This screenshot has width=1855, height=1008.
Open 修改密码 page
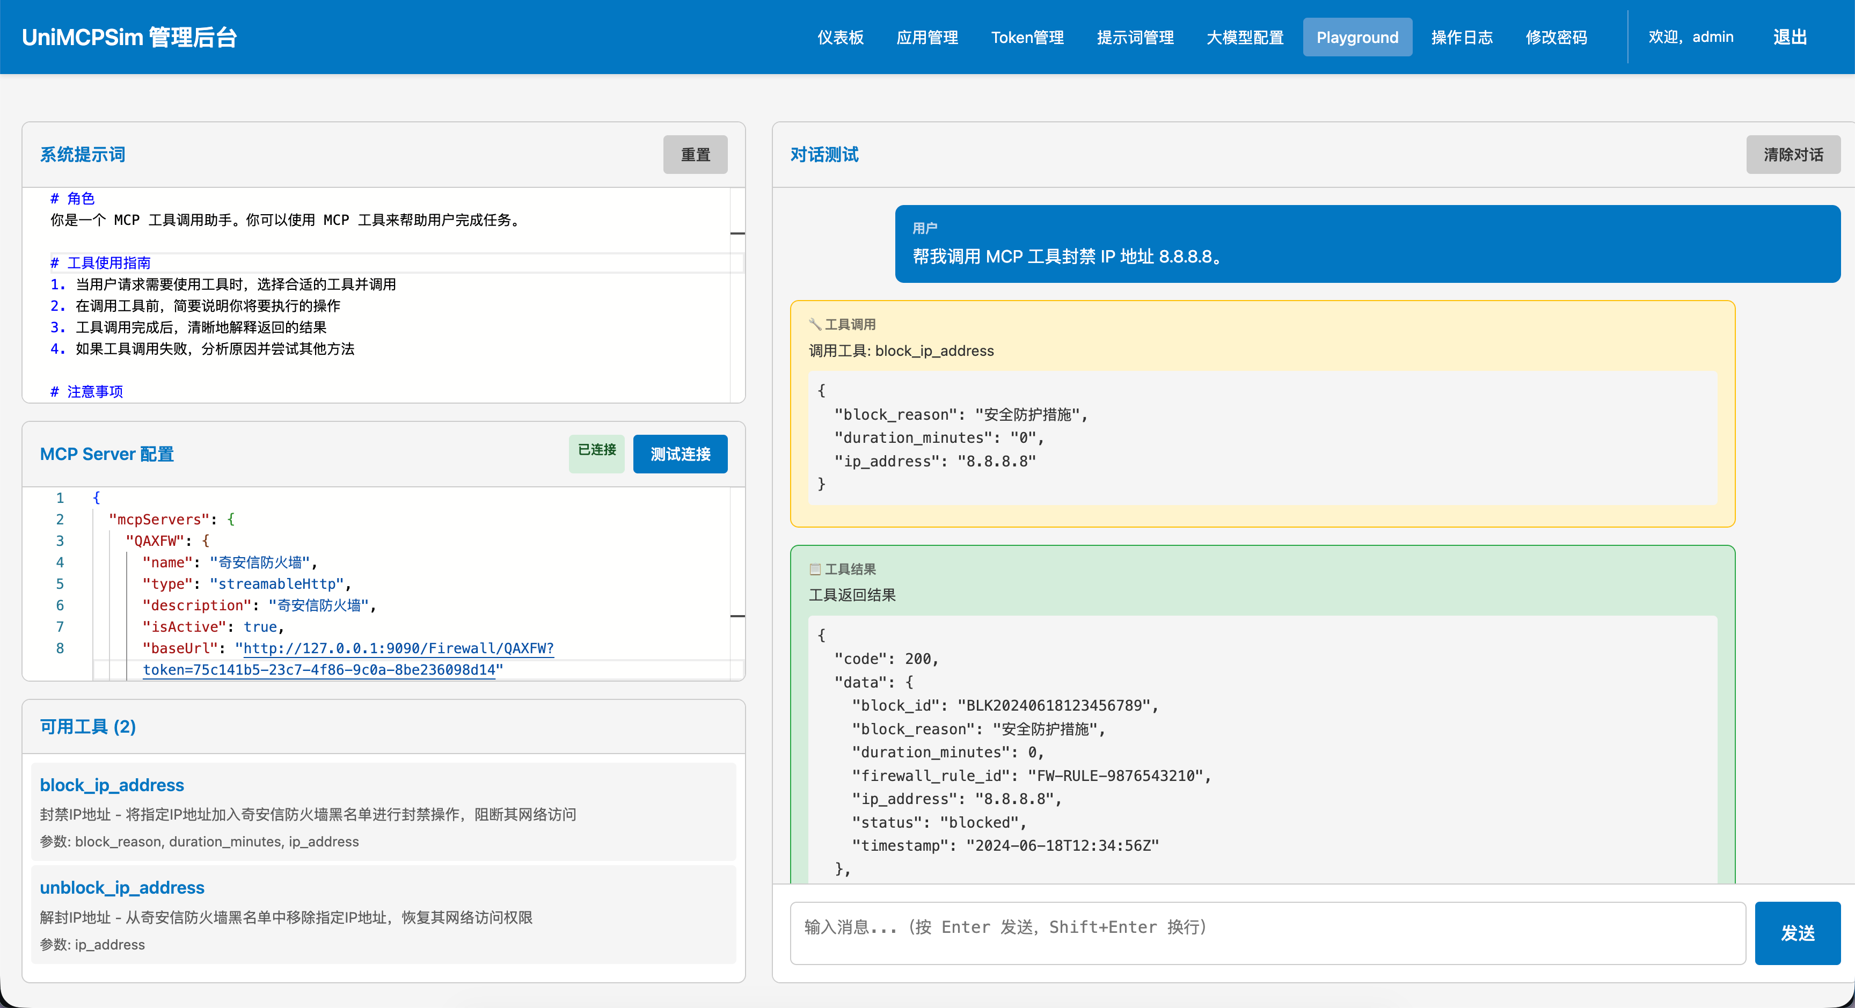point(1556,36)
